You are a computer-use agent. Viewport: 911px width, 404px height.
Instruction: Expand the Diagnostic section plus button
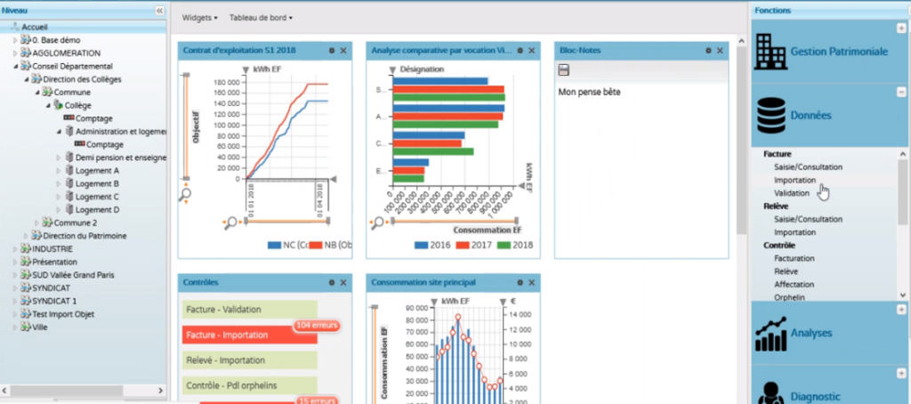tap(901, 373)
